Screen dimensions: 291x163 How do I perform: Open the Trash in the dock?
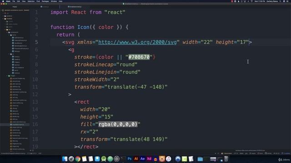click(x=226, y=159)
